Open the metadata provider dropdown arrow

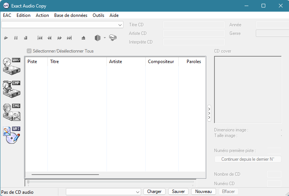point(105,38)
